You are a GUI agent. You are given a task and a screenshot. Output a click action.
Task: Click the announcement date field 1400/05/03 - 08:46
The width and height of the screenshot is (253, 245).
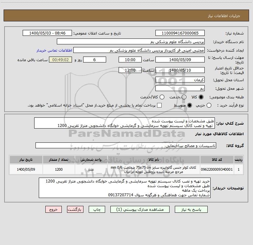click(47, 33)
